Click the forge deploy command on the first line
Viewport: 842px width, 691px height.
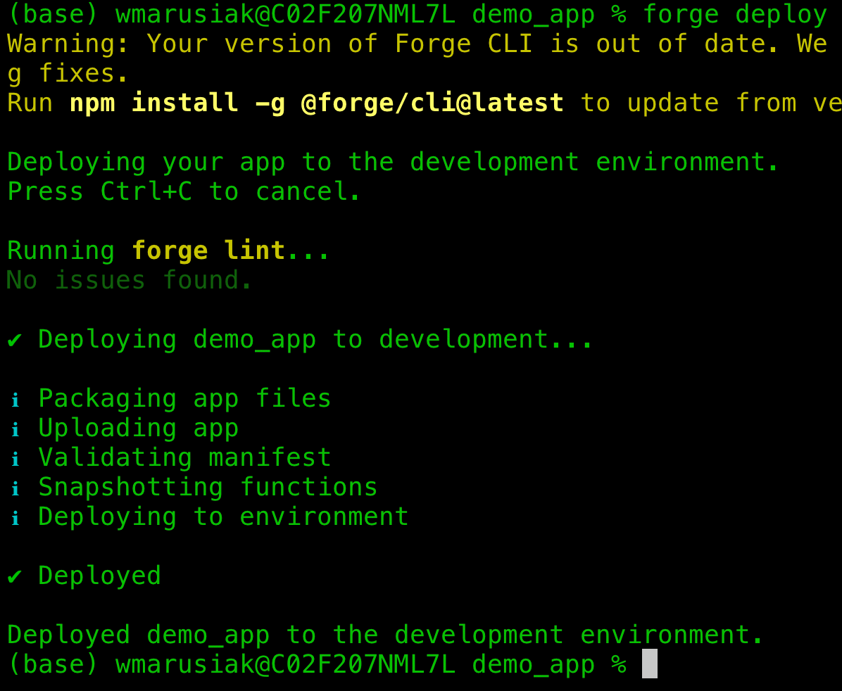coord(734,14)
